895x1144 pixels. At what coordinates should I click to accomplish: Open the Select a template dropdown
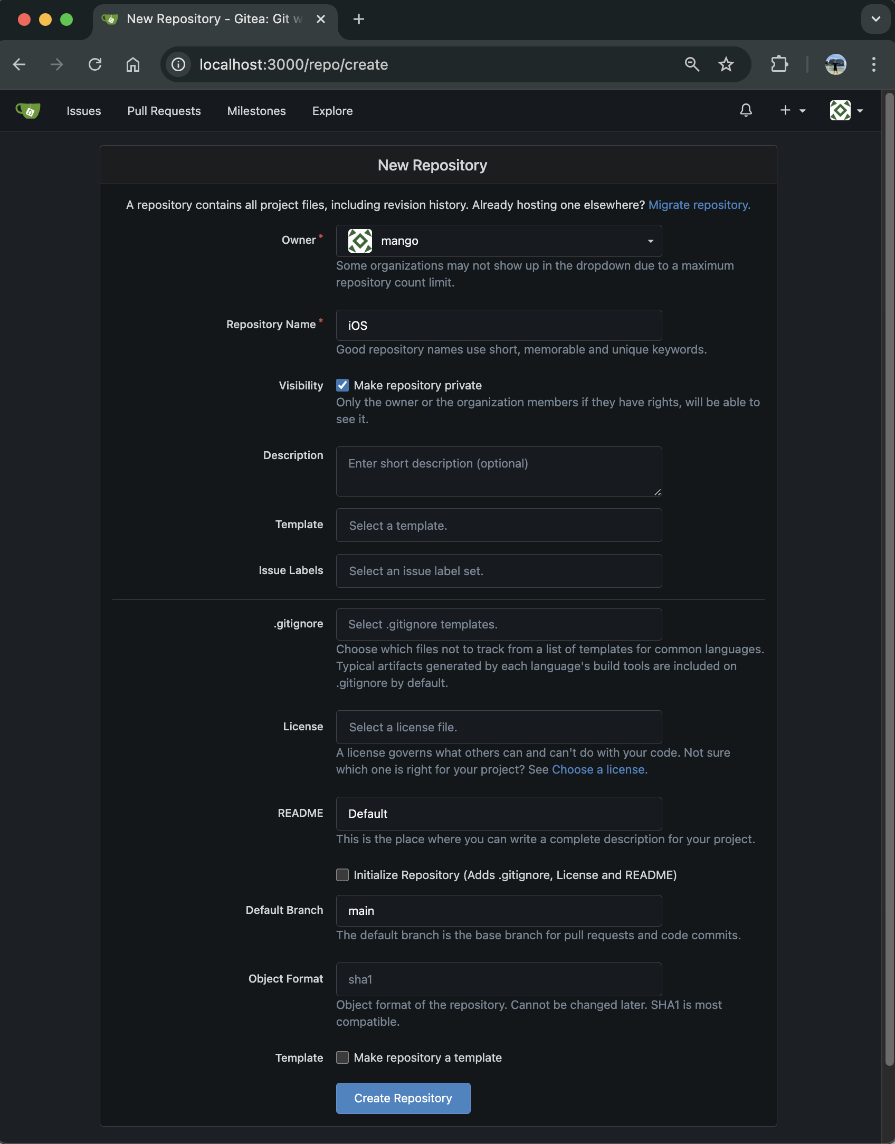(499, 525)
